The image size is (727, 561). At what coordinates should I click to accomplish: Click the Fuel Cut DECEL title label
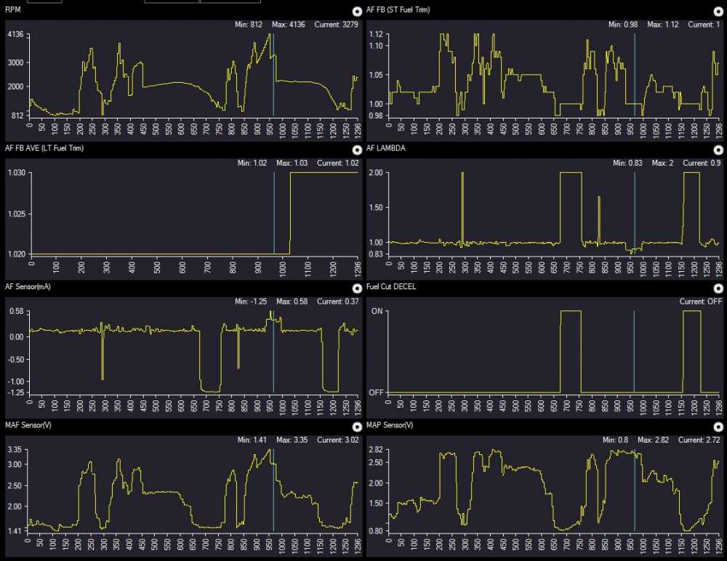pyautogui.click(x=392, y=288)
